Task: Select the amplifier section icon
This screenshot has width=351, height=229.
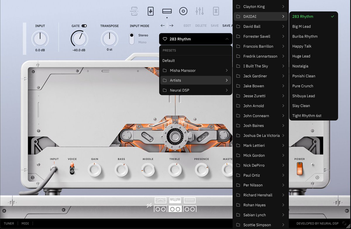Action: 167,11
